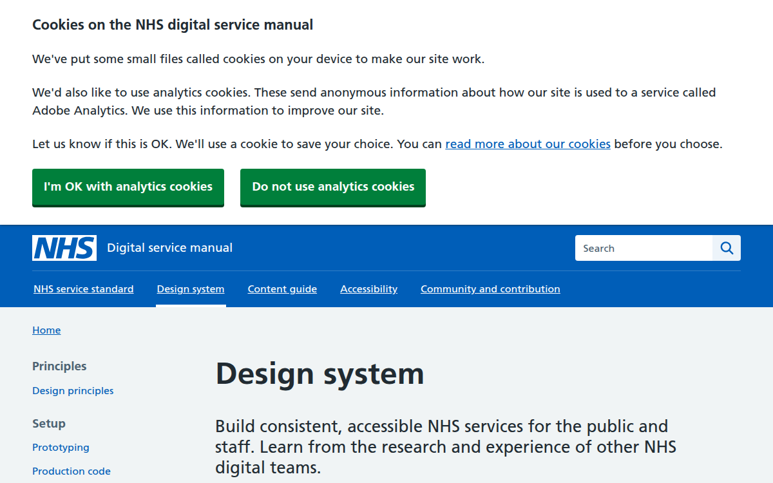Image resolution: width=773 pixels, height=483 pixels.
Task: Select Design system nav item
Action: [191, 289]
